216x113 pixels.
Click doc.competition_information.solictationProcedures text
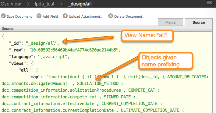click(x=61, y=90)
